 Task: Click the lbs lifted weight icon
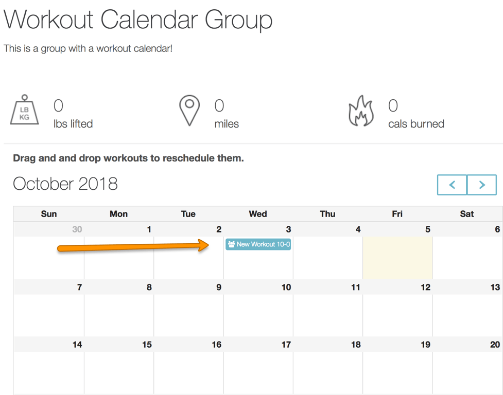coord(25,110)
